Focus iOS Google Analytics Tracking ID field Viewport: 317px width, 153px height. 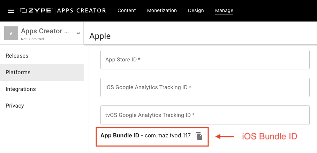click(x=205, y=87)
